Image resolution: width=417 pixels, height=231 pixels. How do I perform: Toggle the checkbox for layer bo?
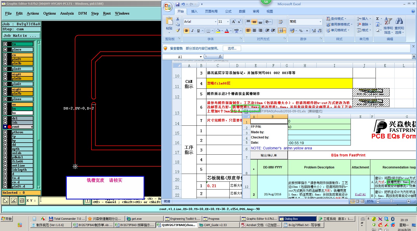tap(5, 113)
